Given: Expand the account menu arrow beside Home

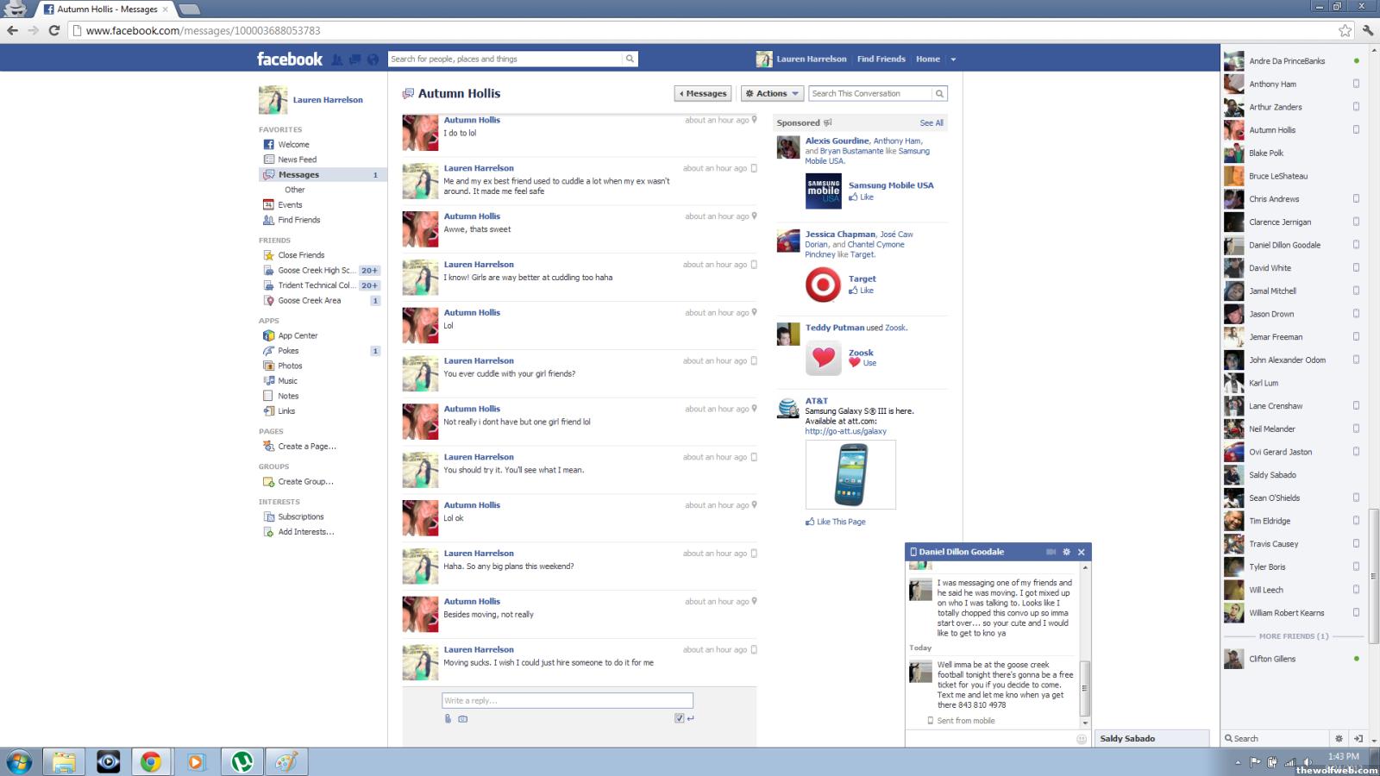Looking at the screenshot, I should tap(953, 59).
